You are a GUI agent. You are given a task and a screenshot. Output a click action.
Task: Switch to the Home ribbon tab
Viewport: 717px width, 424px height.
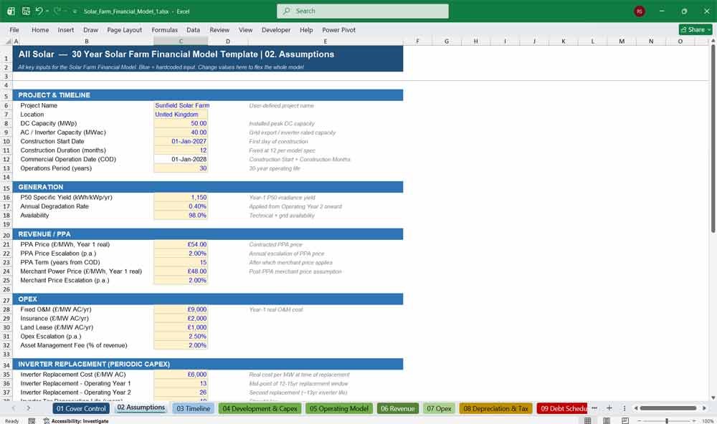tap(40, 29)
